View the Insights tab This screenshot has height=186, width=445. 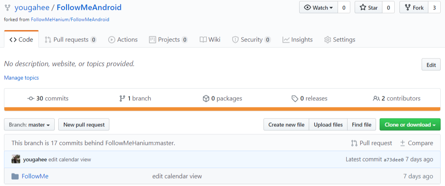click(298, 39)
